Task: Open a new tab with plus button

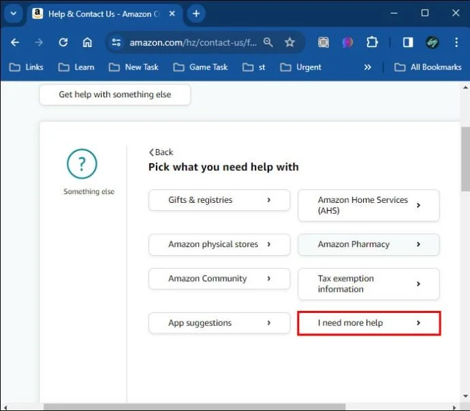Action: pyautogui.click(x=196, y=14)
